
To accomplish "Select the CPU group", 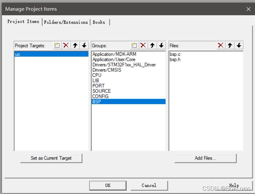I will point(129,75).
